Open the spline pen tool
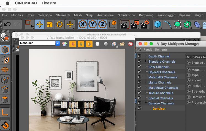Screen dimensions: 206x131 (x=167, y=24)
